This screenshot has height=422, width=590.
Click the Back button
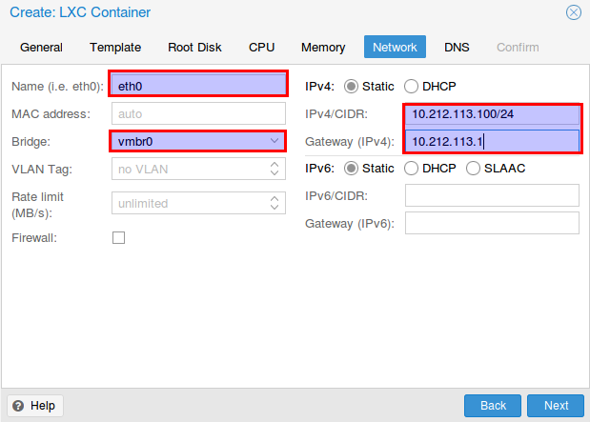coord(493,406)
